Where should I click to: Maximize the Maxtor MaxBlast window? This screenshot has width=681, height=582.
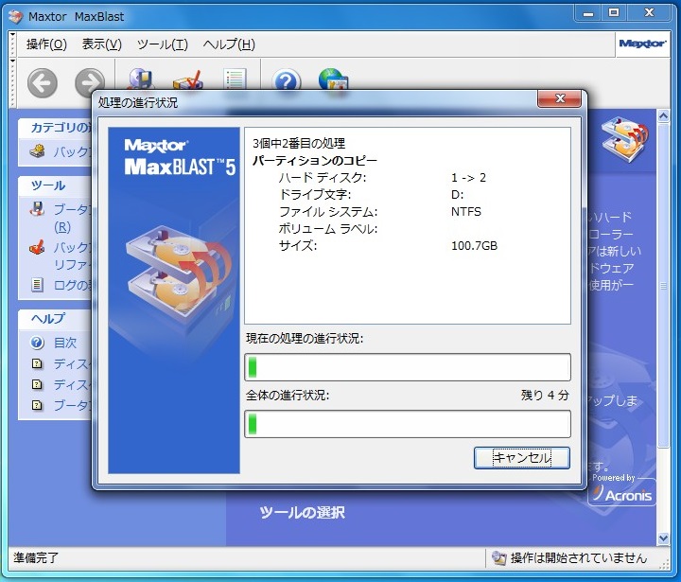click(x=614, y=13)
